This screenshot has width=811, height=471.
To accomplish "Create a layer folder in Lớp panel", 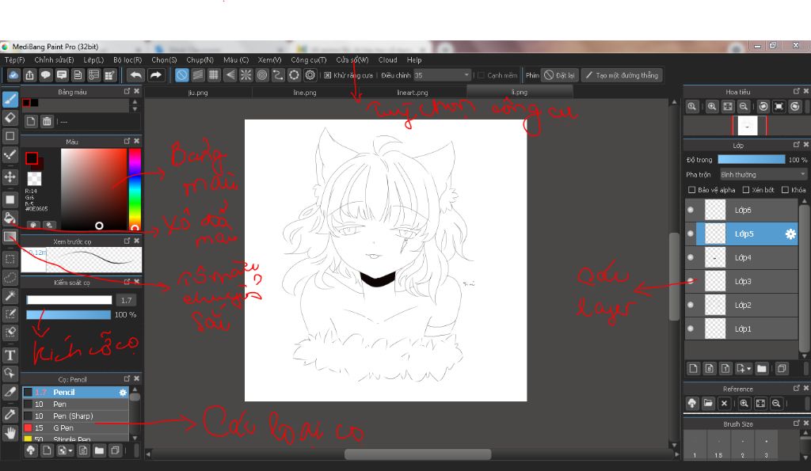I will (761, 368).
